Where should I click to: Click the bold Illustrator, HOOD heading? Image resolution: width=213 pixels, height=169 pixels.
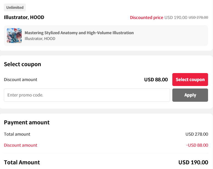pyautogui.click(x=24, y=17)
